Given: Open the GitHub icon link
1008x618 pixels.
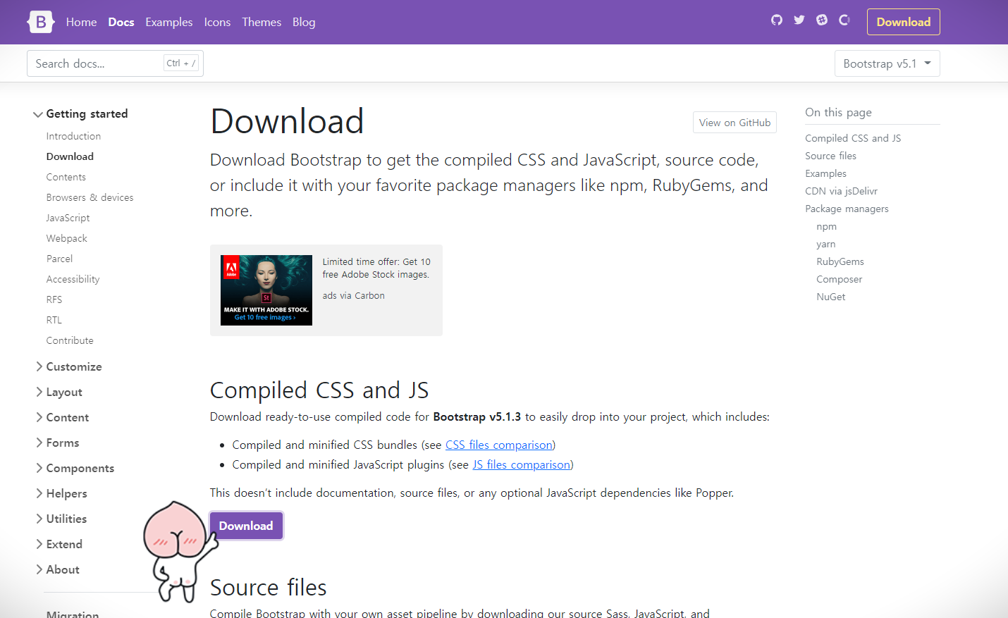Looking at the screenshot, I should (x=777, y=20).
